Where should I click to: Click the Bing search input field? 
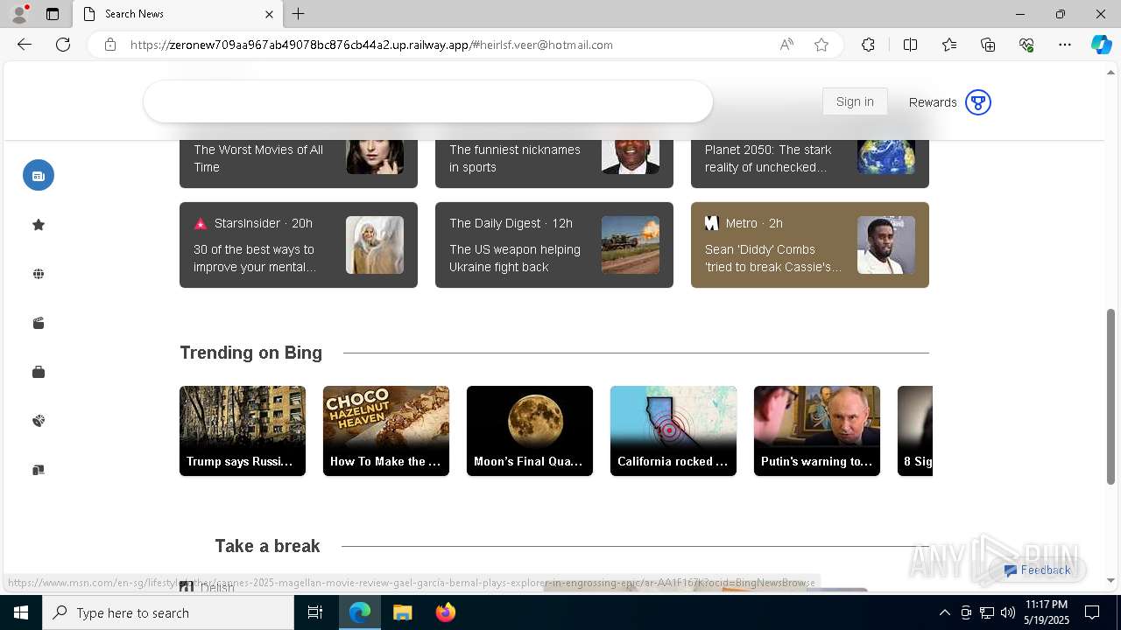(428, 101)
